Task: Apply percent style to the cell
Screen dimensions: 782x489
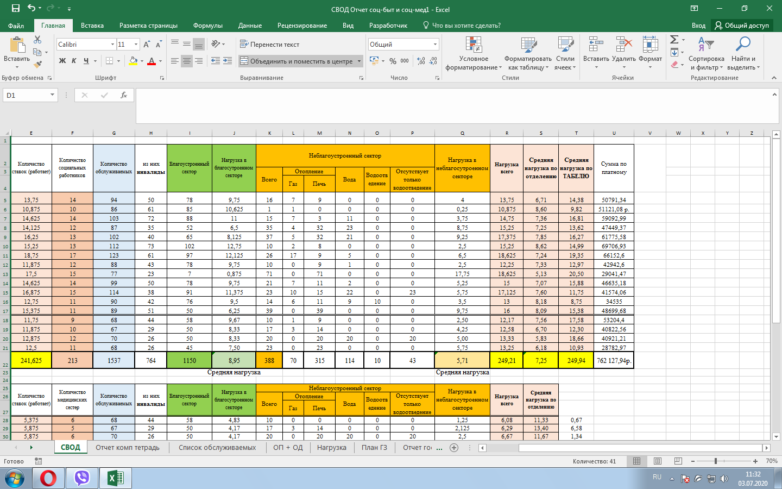Action: pyautogui.click(x=393, y=61)
